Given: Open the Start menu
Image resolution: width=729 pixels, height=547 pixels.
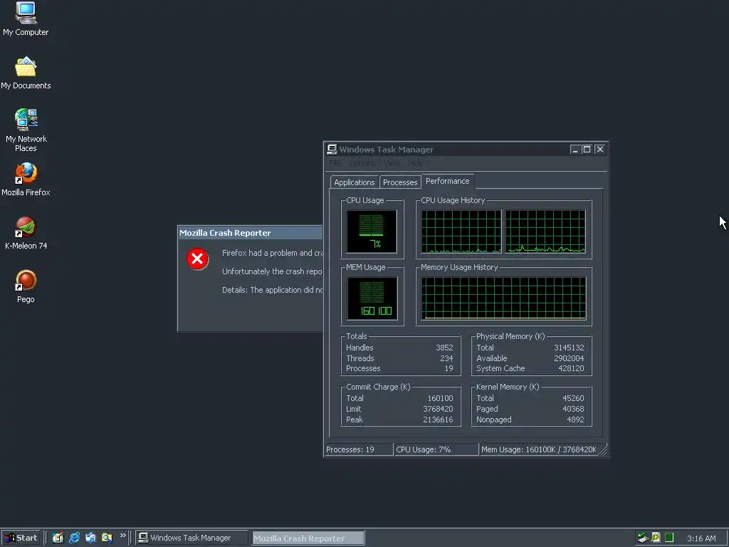Looking at the screenshot, I should 21,538.
